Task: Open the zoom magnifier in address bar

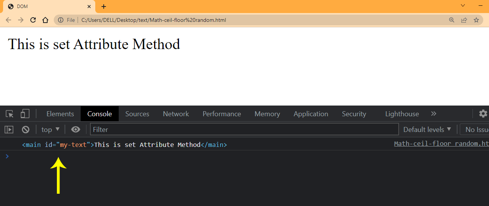Action: tap(452, 20)
